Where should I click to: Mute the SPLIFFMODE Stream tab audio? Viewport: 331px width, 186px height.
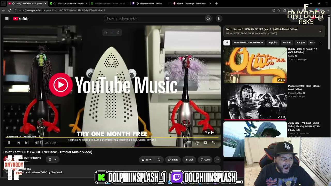55,4
